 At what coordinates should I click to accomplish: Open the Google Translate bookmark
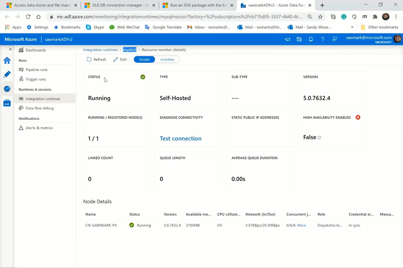(x=163, y=27)
